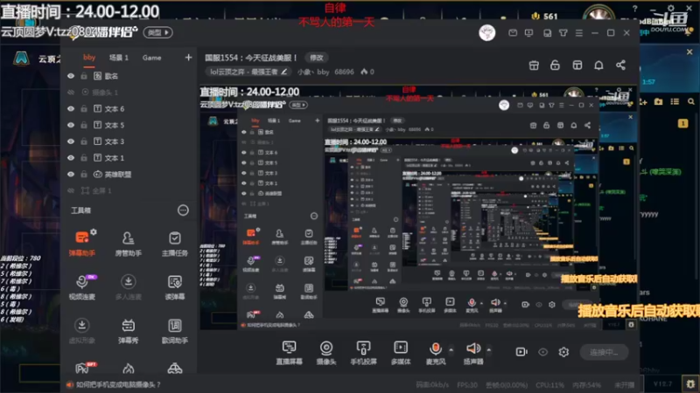Expand the speaker volume arrow
This screenshot has width=700, height=393.
tap(489, 350)
